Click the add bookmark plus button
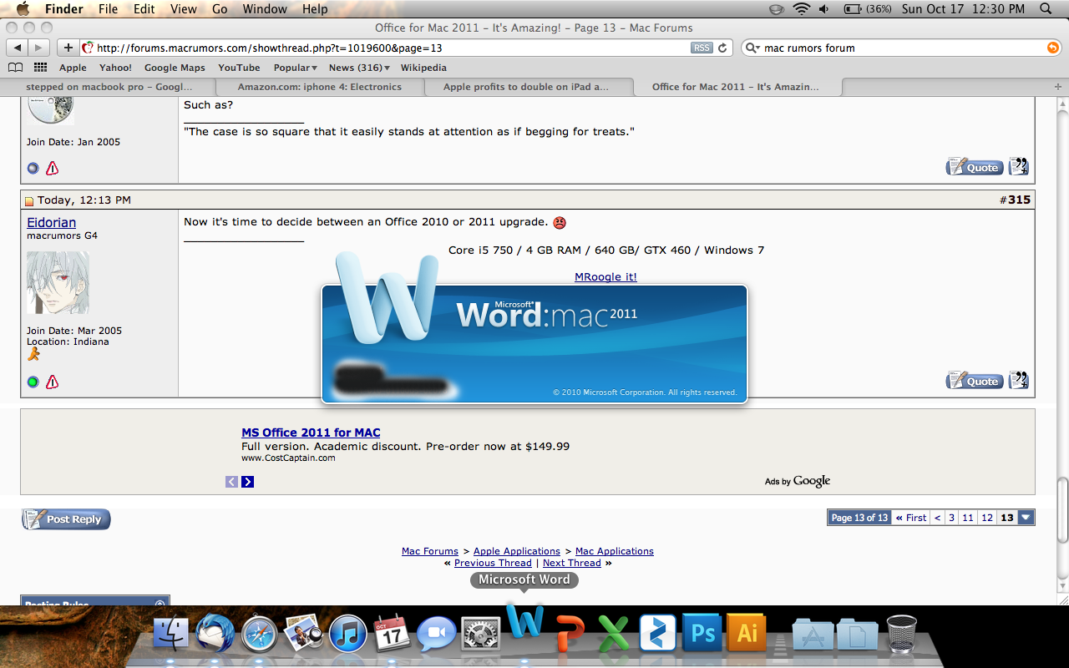The image size is (1069, 668). tap(68, 48)
